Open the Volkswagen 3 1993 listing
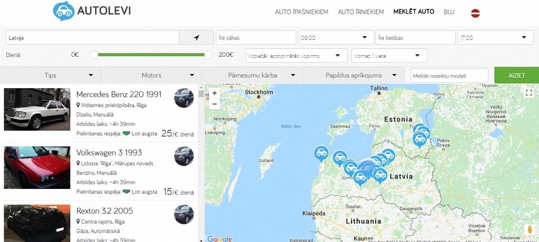539x242 pixels. pos(109,153)
